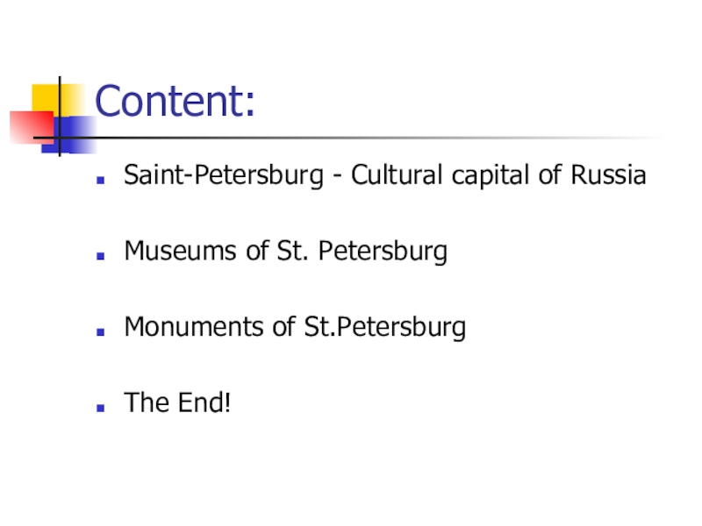
Task: Click the red square in the title decoration
Action: [x=26, y=127]
